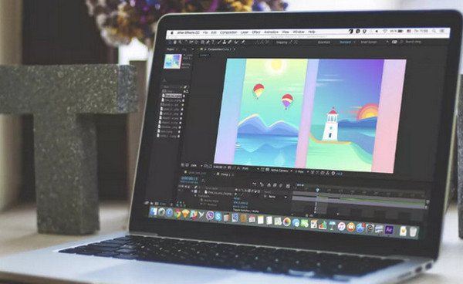Select the Clone Stamp tool
The width and height of the screenshot is (463, 284).
tap(225, 42)
